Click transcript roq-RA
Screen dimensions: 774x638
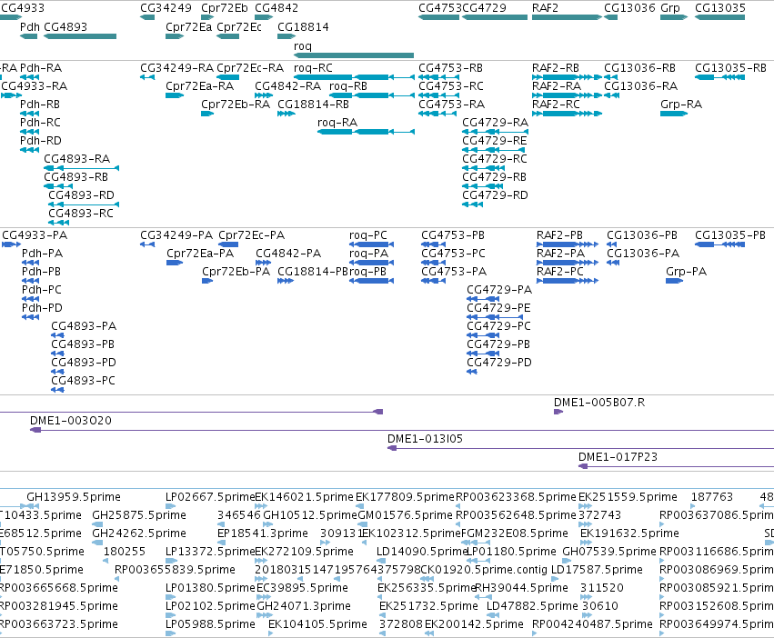click(366, 132)
